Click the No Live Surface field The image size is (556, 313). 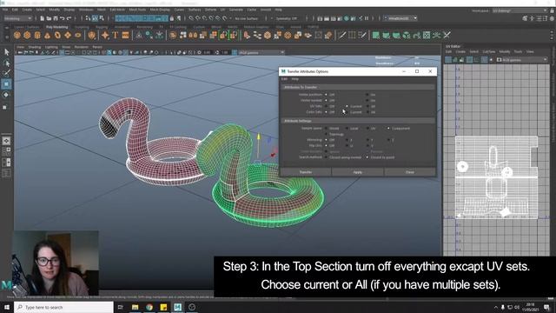247,18
